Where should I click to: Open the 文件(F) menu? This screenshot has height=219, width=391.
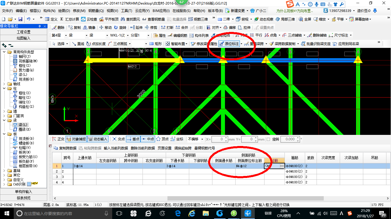[x=7, y=11]
